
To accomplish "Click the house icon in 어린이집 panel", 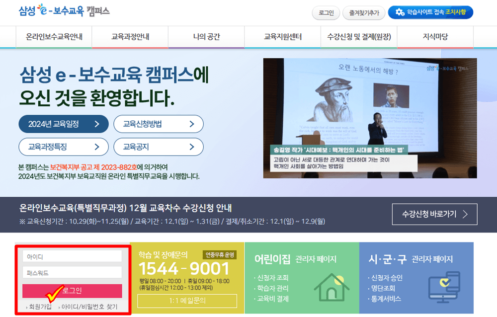I will pyautogui.click(x=331, y=287).
